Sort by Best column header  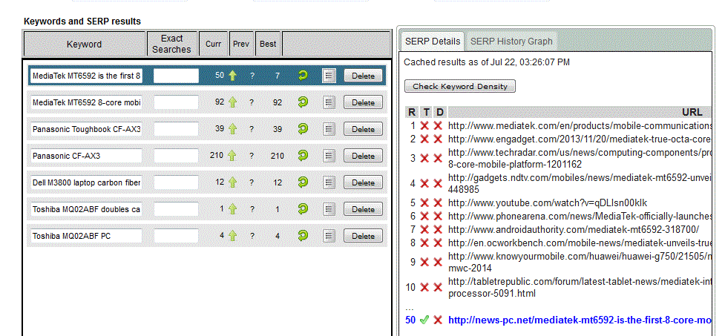point(268,44)
